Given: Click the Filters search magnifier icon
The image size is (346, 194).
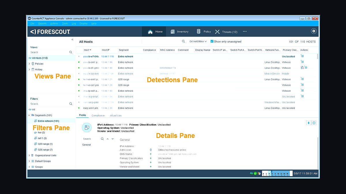Looking at the screenshot, I should click(x=71, y=104).
